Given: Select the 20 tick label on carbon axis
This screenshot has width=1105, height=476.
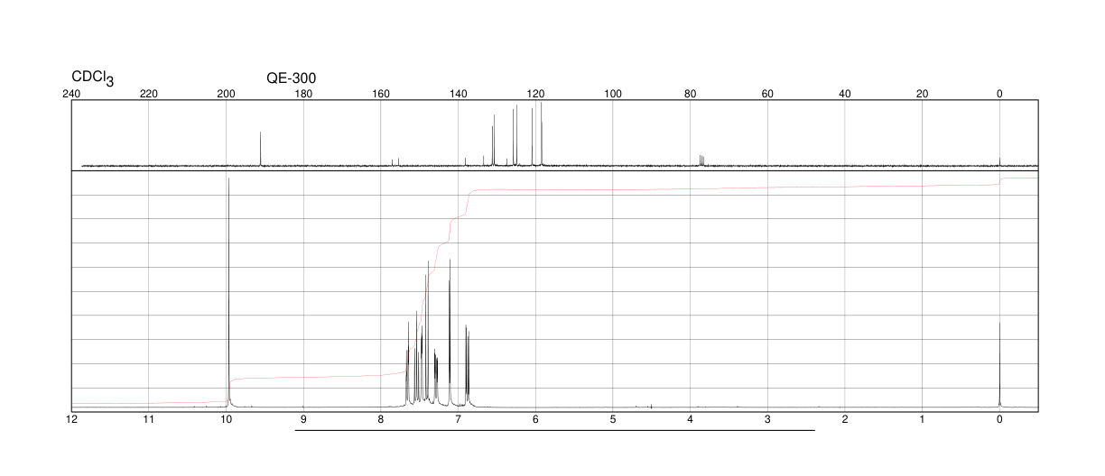Looking at the screenshot, I should coord(922,94).
